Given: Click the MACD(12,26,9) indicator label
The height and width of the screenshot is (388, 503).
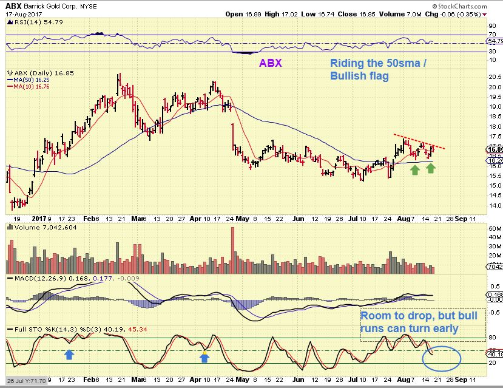Looking at the screenshot, I should [40, 278].
